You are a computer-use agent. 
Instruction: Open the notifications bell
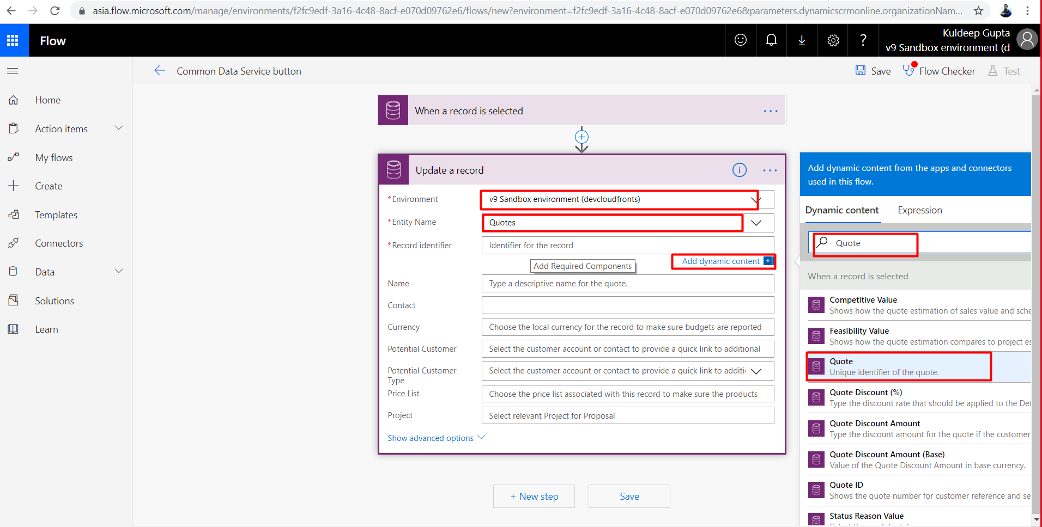coord(771,40)
